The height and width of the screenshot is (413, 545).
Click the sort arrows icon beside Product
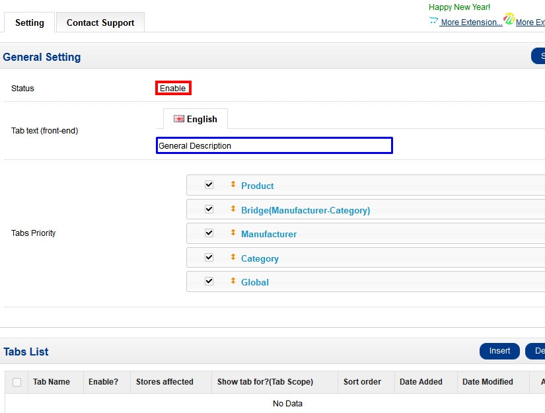click(233, 185)
